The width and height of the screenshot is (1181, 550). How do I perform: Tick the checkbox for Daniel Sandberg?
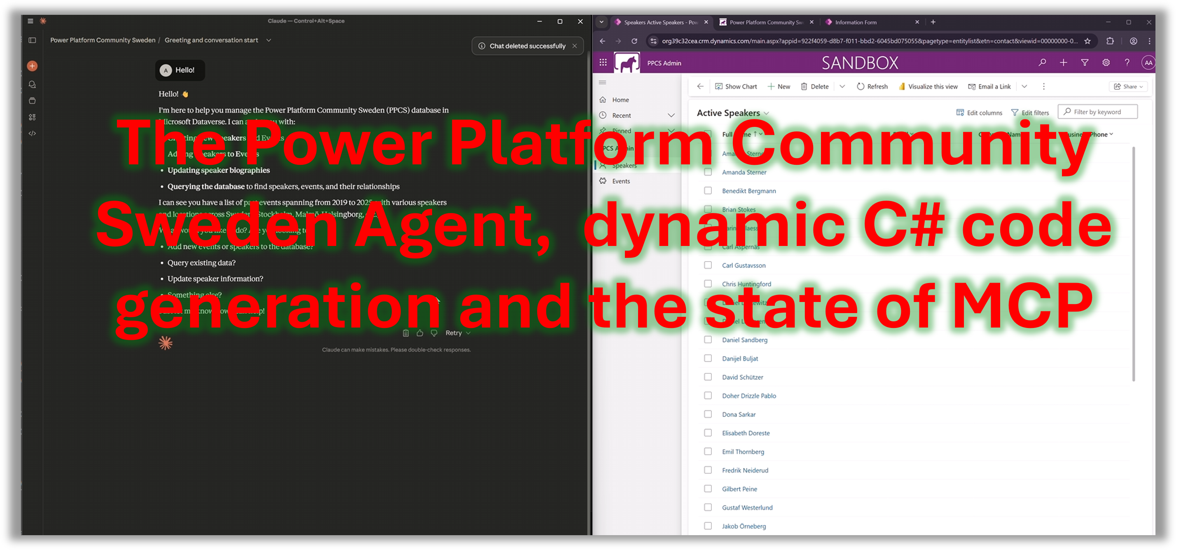pyautogui.click(x=708, y=340)
